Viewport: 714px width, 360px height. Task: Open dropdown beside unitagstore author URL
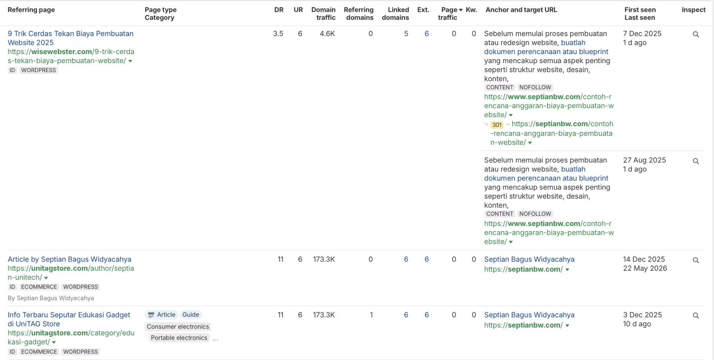(x=46, y=278)
